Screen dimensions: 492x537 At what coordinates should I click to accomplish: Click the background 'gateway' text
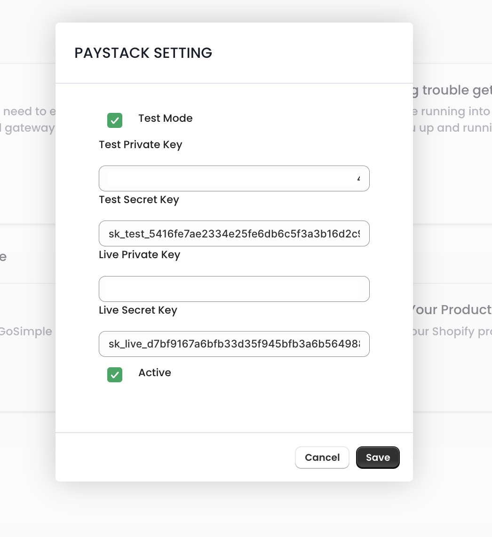pyautogui.click(x=29, y=128)
